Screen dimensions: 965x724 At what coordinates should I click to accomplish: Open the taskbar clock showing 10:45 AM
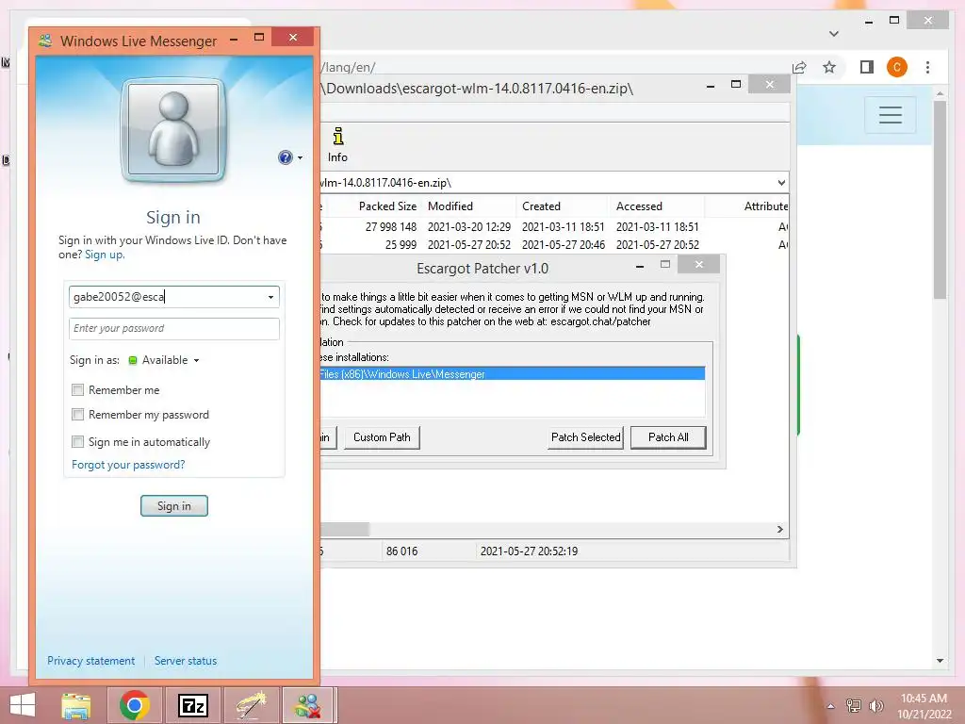tap(924, 706)
